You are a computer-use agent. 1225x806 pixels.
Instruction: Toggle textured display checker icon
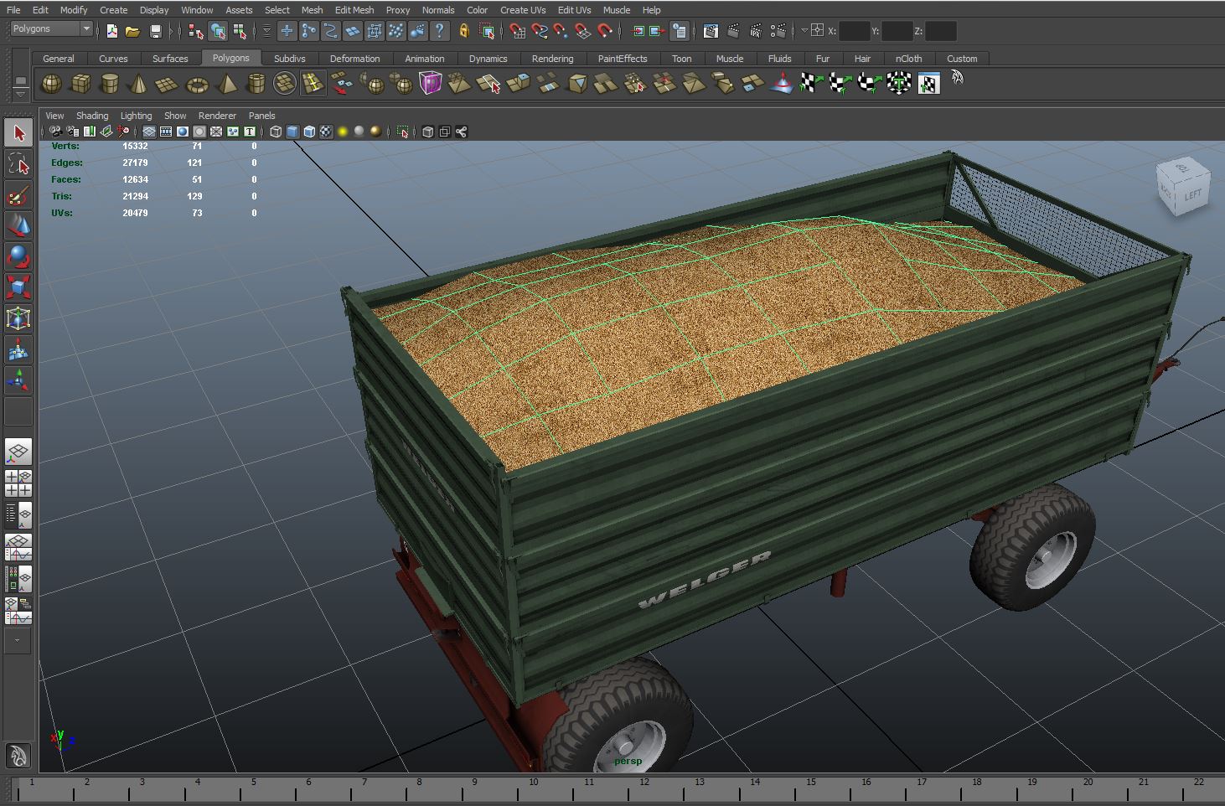(326, 132)
